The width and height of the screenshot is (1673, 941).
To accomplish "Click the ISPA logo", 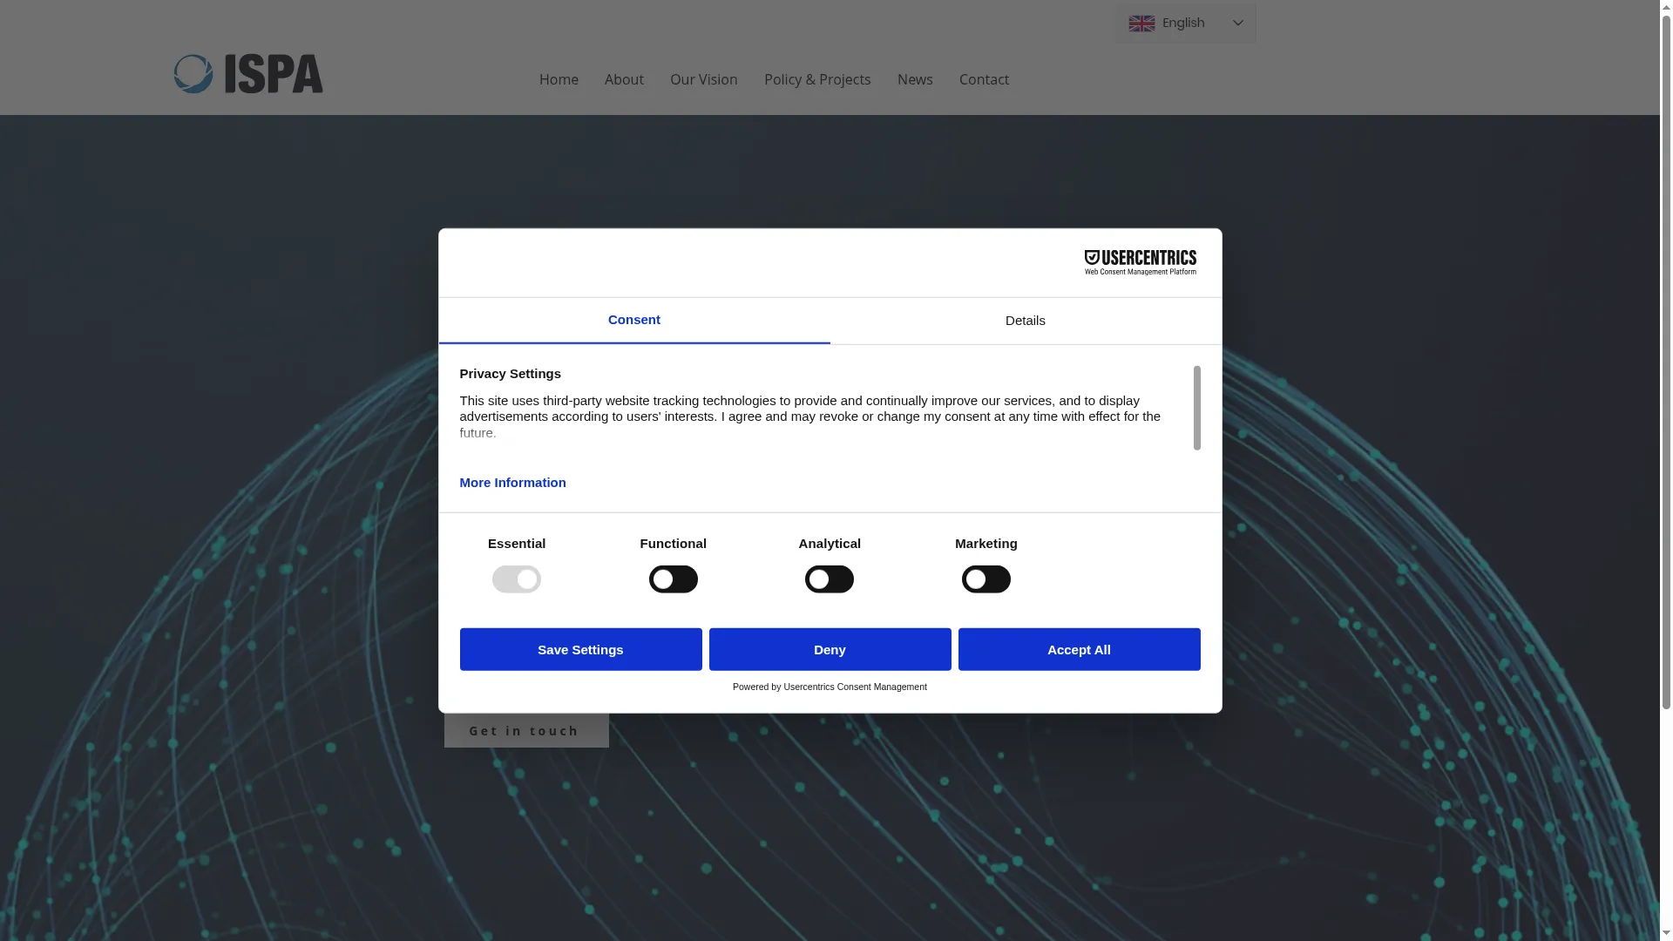I will tap(248, 74).
